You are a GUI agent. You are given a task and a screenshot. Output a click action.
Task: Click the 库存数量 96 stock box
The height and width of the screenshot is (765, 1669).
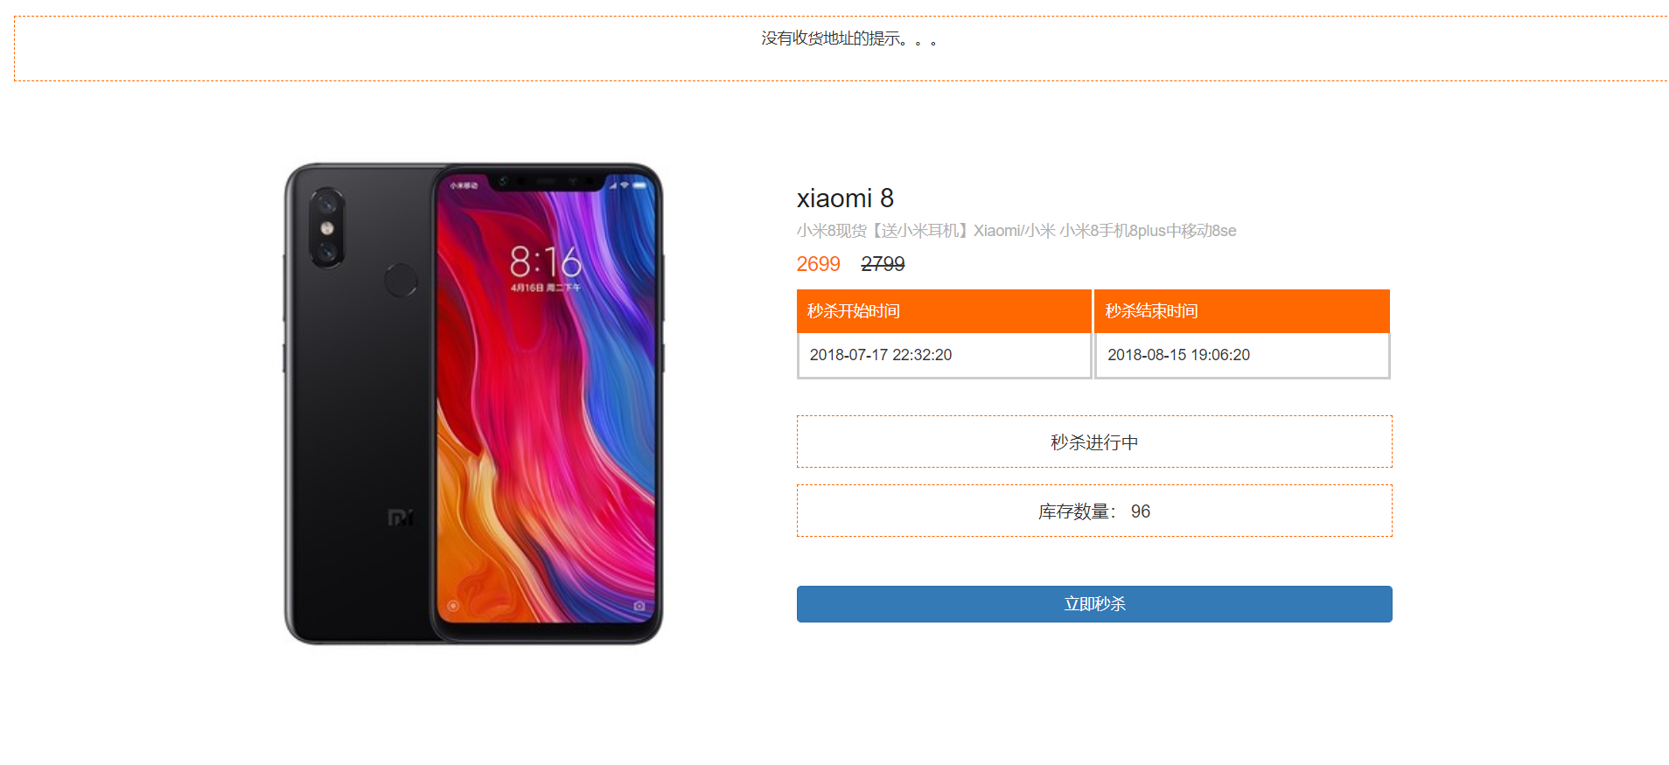[x=1094, y=511]
